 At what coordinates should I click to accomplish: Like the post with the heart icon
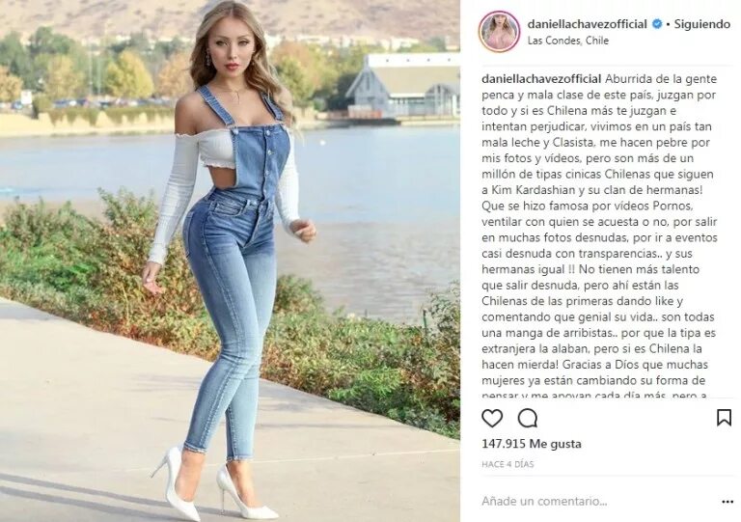492,418
